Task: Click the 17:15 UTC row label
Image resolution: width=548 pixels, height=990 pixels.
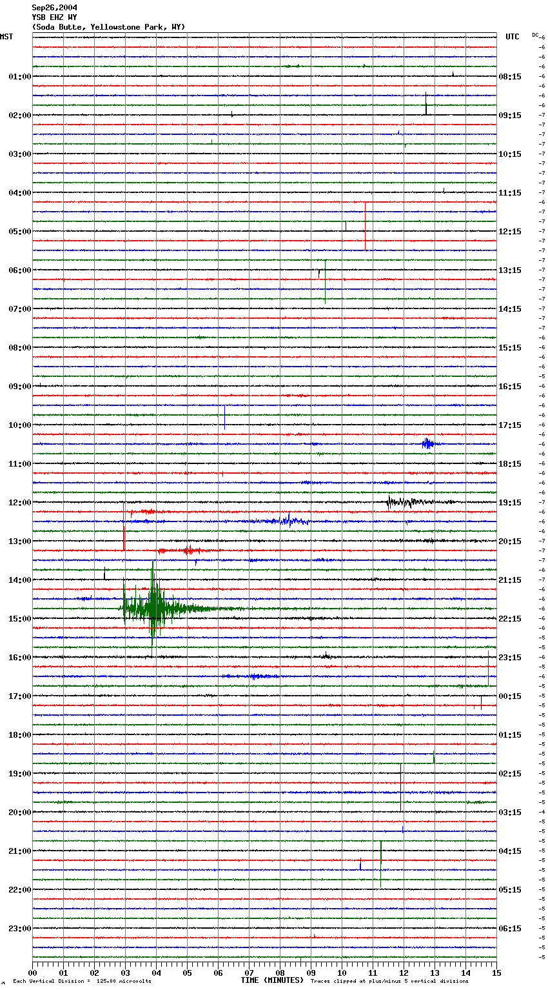Action: (x=510, y=425)
